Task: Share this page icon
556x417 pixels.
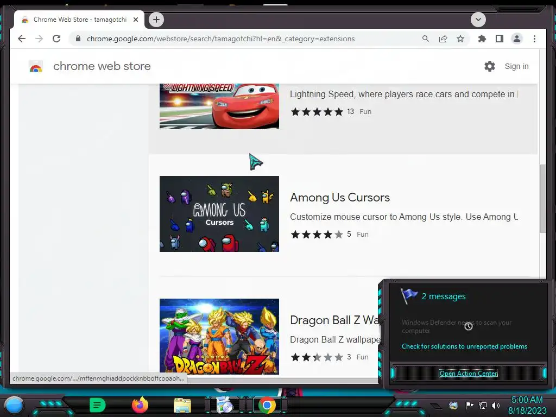Action: coord(443,39)
